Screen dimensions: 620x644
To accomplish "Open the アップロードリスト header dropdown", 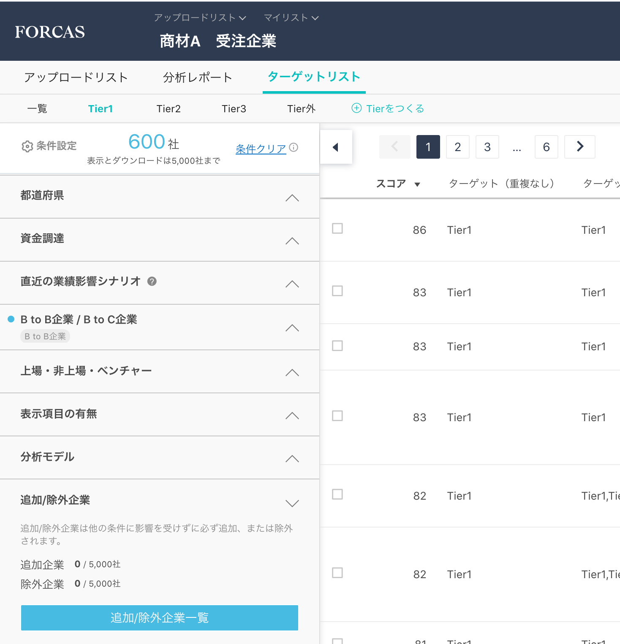I will [200, 18].
